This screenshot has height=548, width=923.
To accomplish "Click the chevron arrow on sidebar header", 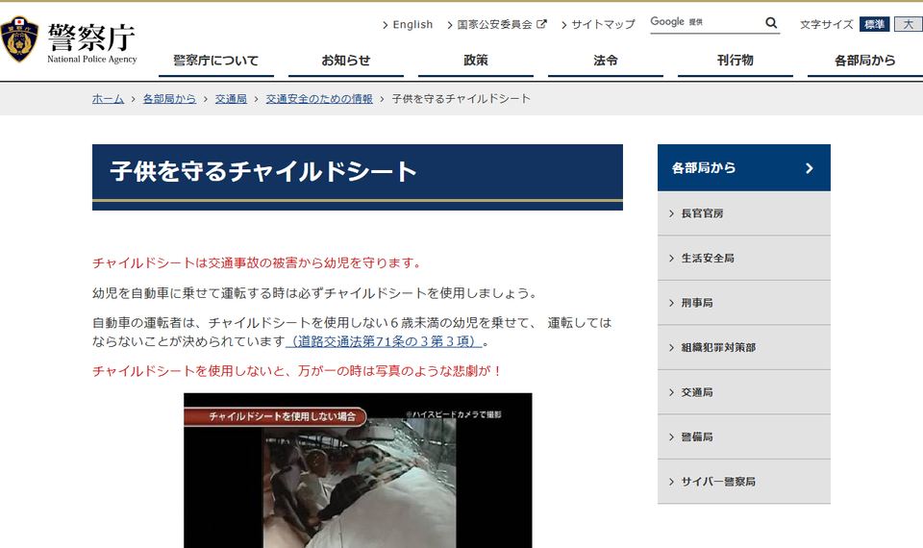I will point(810,168).
